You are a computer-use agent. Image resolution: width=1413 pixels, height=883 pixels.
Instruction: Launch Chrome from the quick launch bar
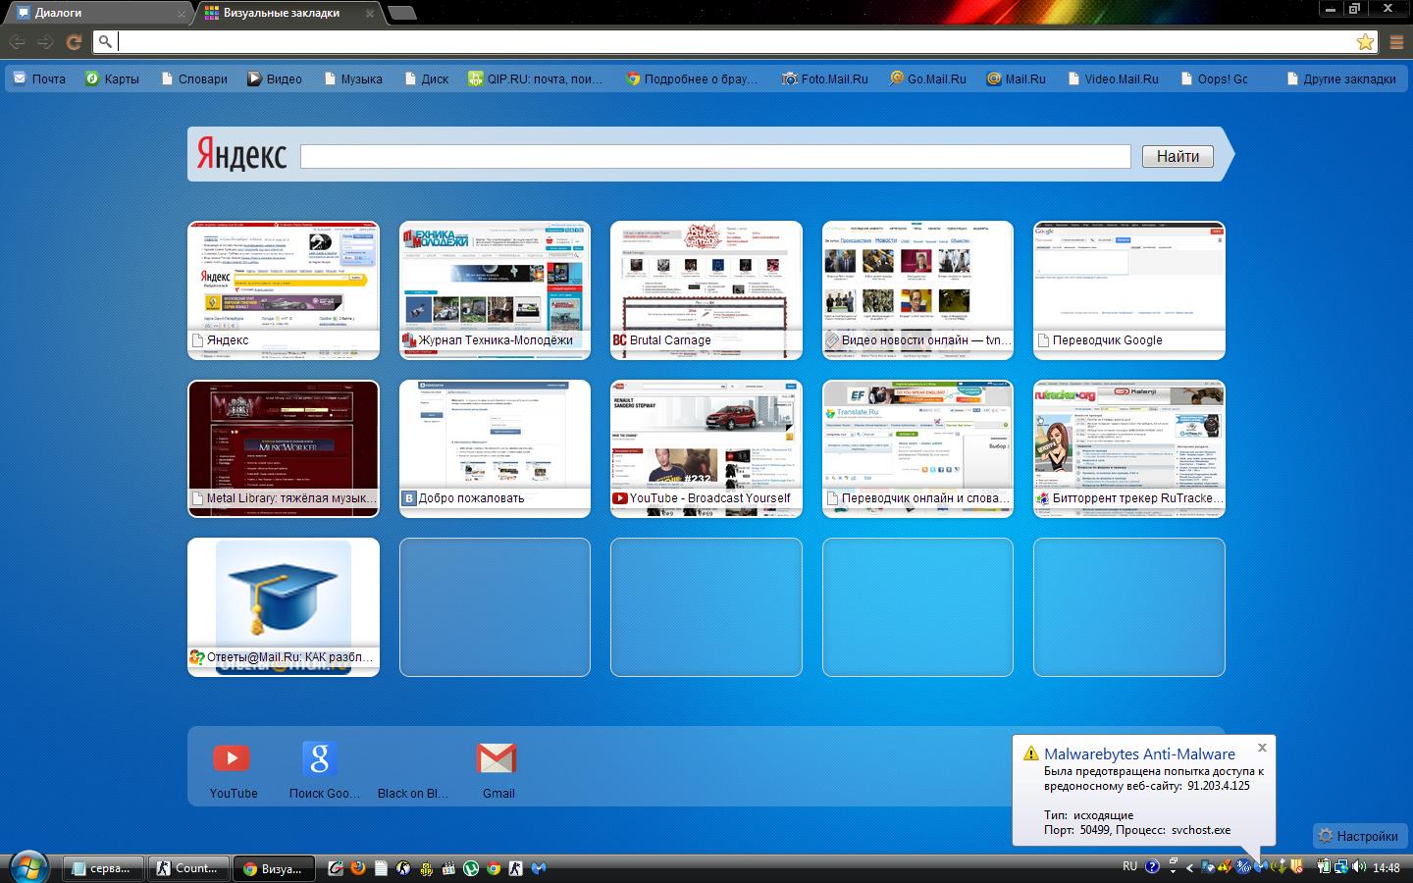[x=494, y=868]
